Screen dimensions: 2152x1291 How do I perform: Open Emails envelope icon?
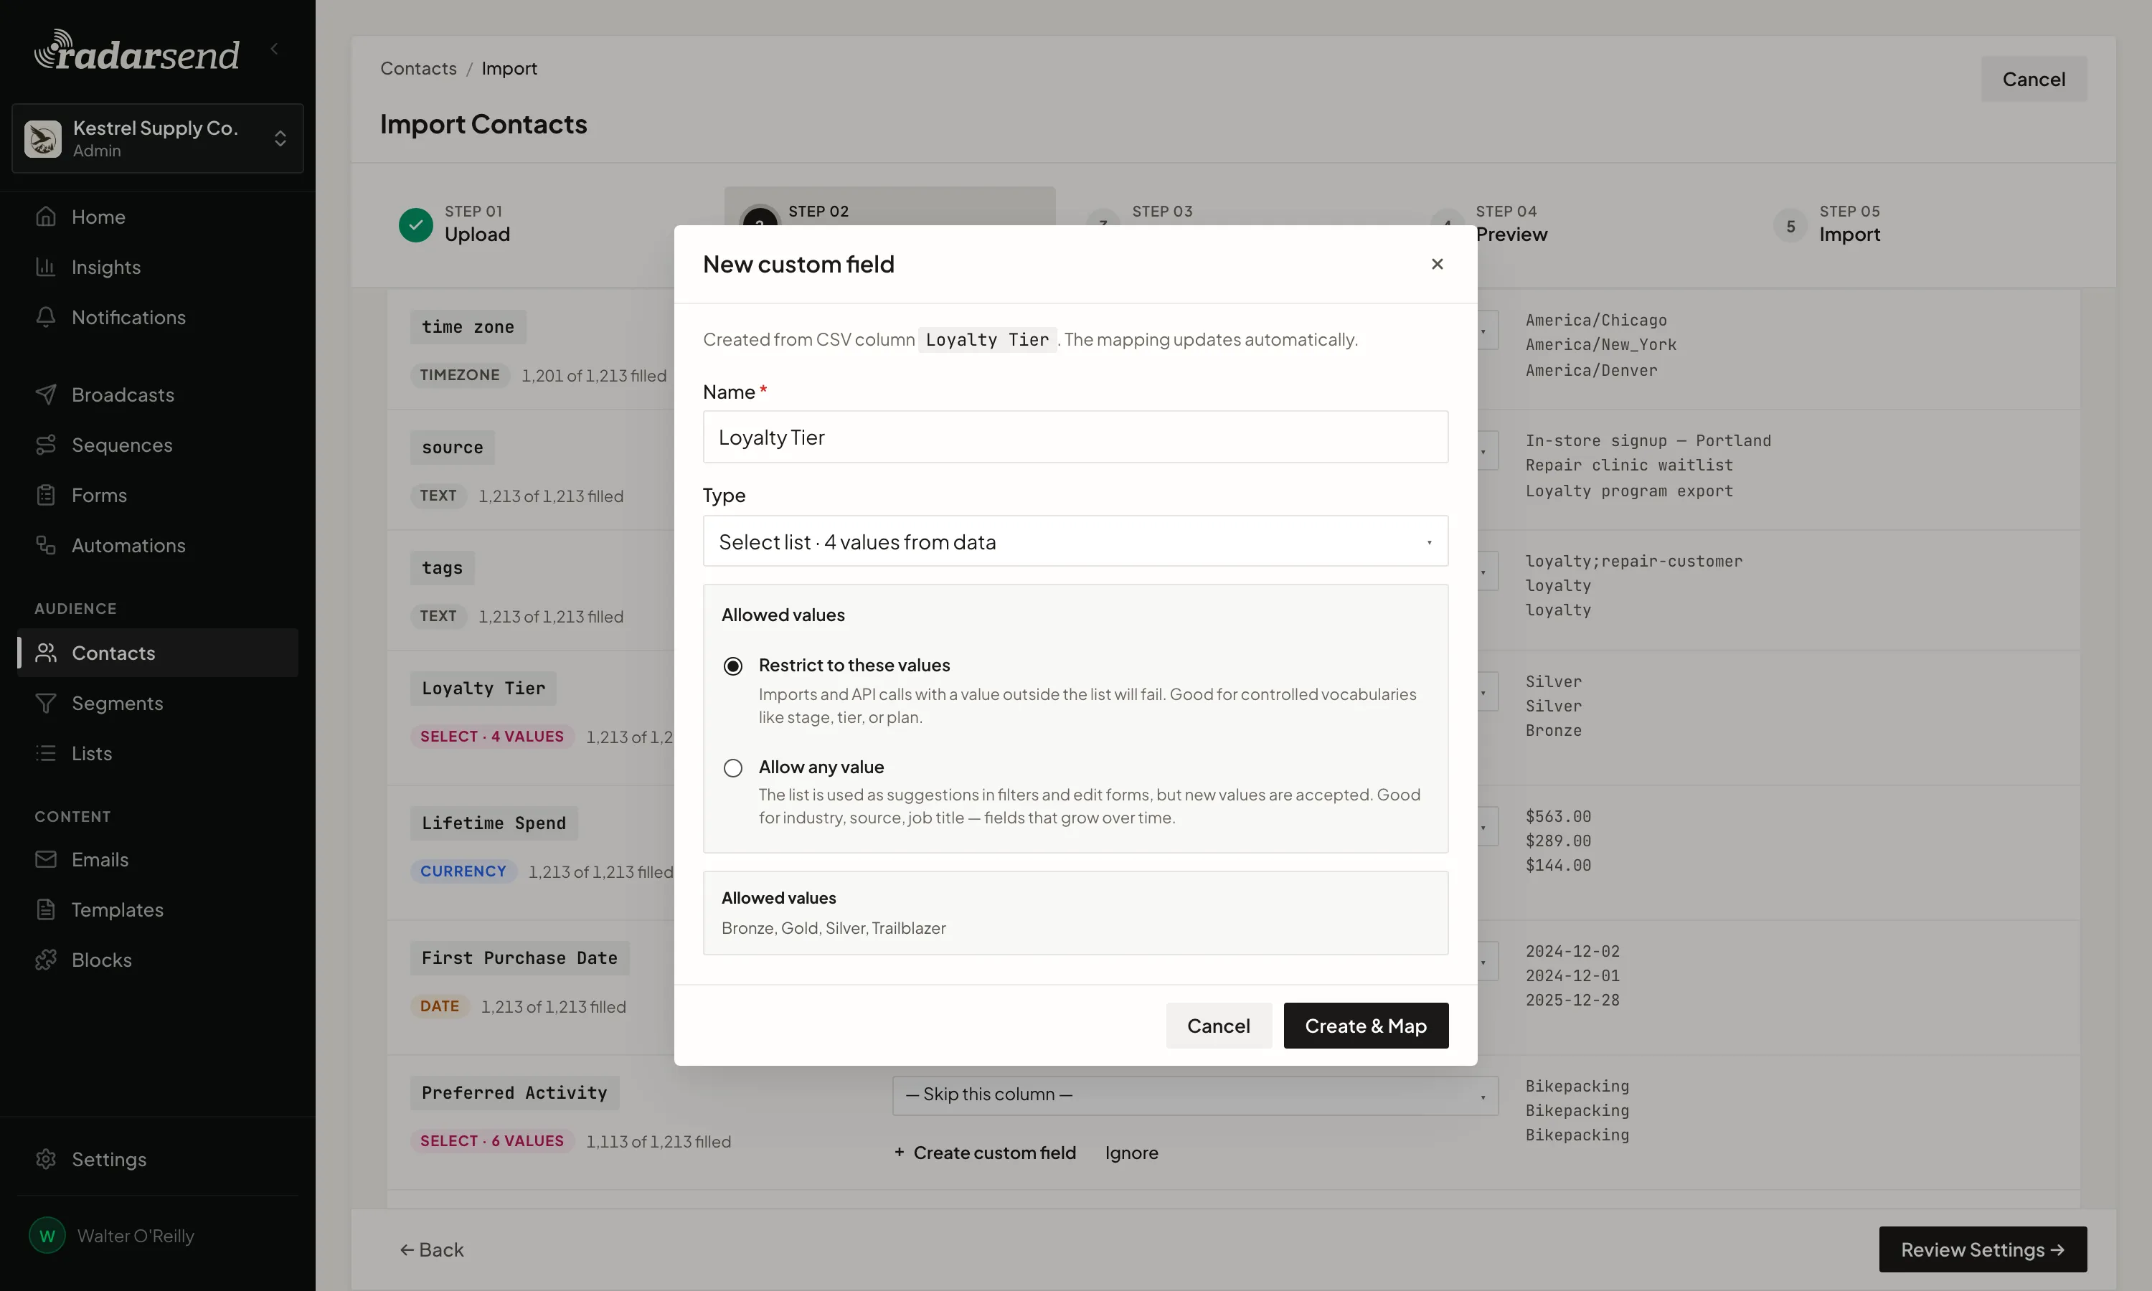(x=46, y=859)
